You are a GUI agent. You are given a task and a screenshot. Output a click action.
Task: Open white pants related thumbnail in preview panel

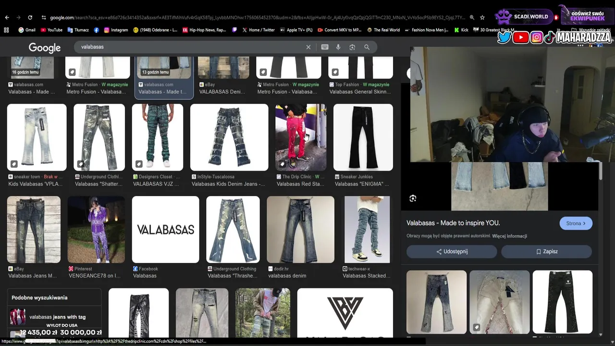click(500, 302)
